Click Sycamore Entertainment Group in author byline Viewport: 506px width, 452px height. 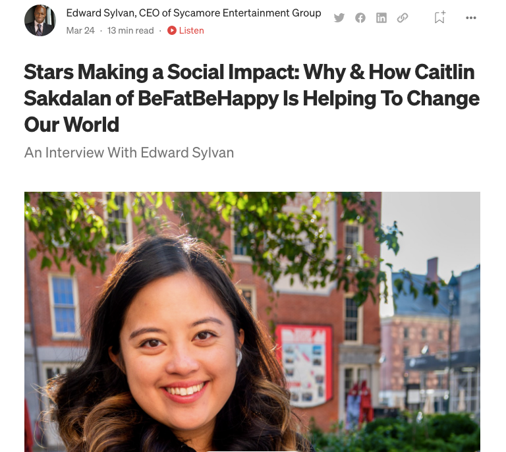tap(247, 13)
